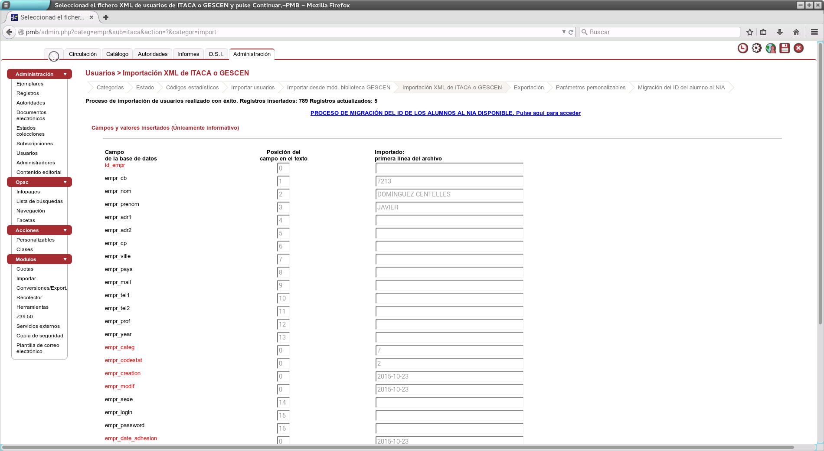The image size is (824, 451).
Task: Open the Firefox hamburger menu
Action: point(814,32)
